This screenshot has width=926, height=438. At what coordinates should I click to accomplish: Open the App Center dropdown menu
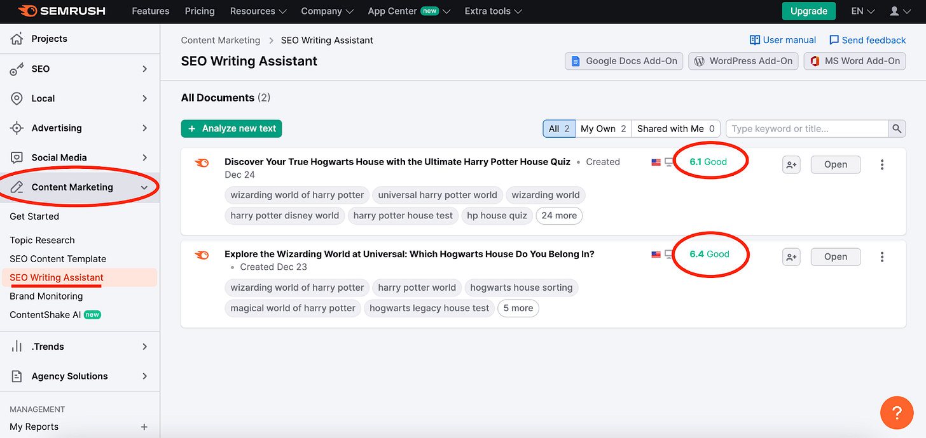tap(409, 11)
